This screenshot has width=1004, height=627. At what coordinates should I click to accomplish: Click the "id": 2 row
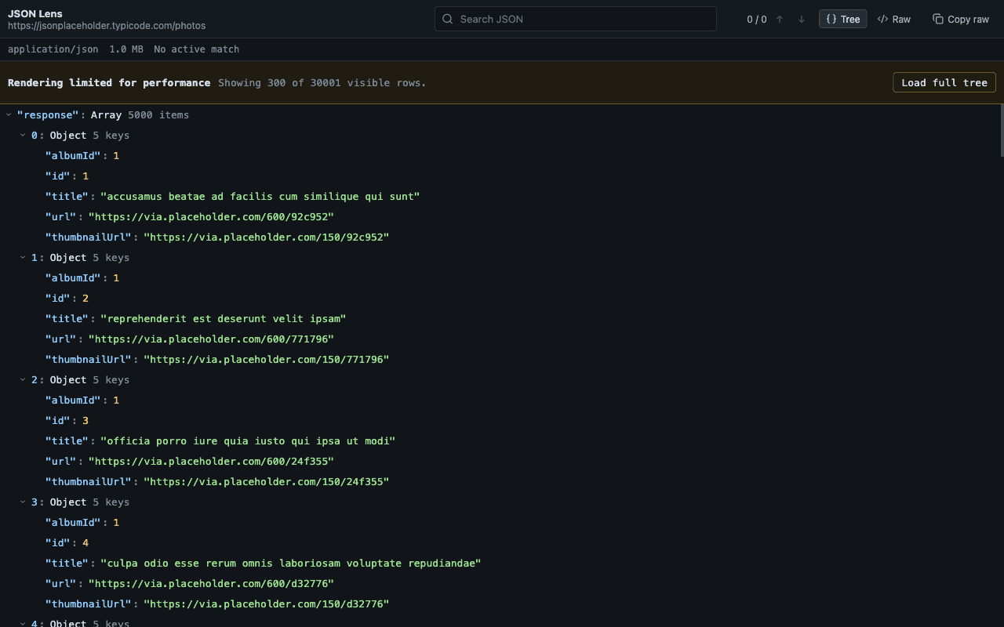502,298
